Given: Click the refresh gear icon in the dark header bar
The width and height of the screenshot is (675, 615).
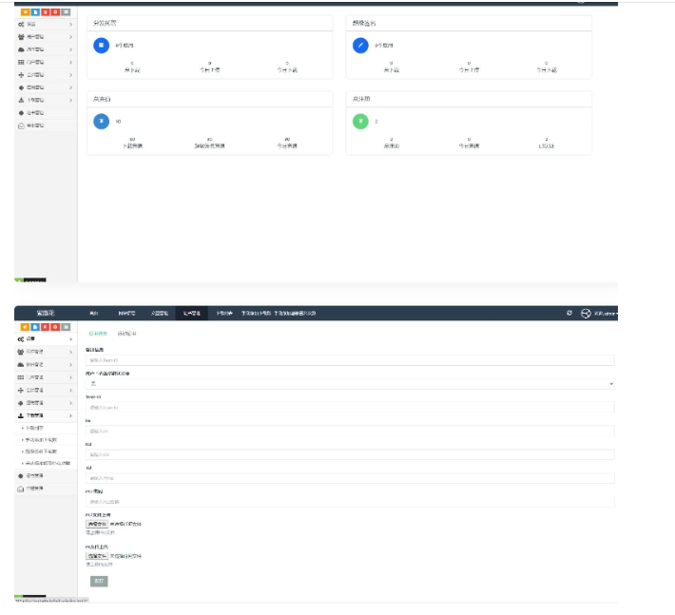Looking at the screenshot, I should click(x=569, y=313).
